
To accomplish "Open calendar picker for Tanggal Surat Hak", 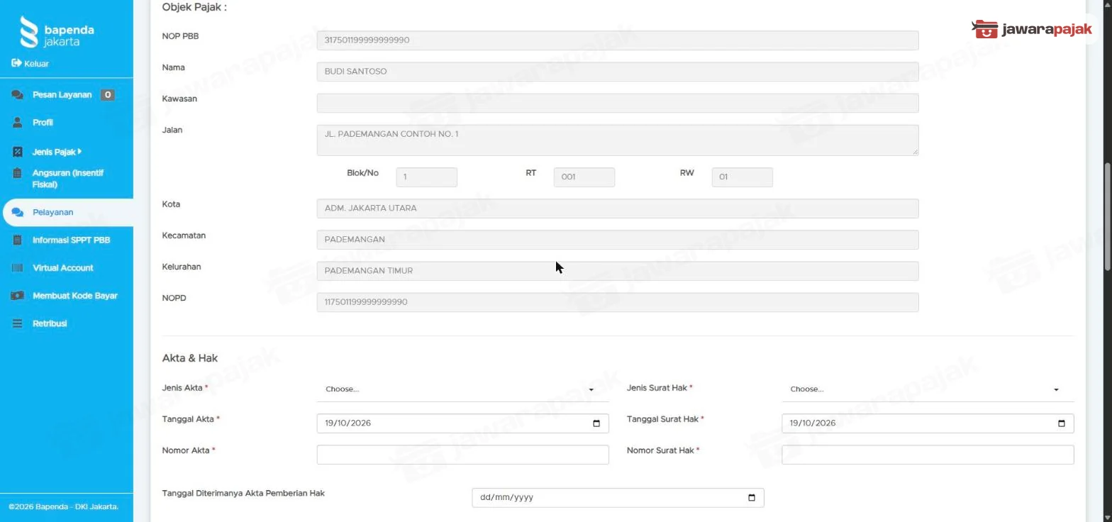I will (1062, 423).
